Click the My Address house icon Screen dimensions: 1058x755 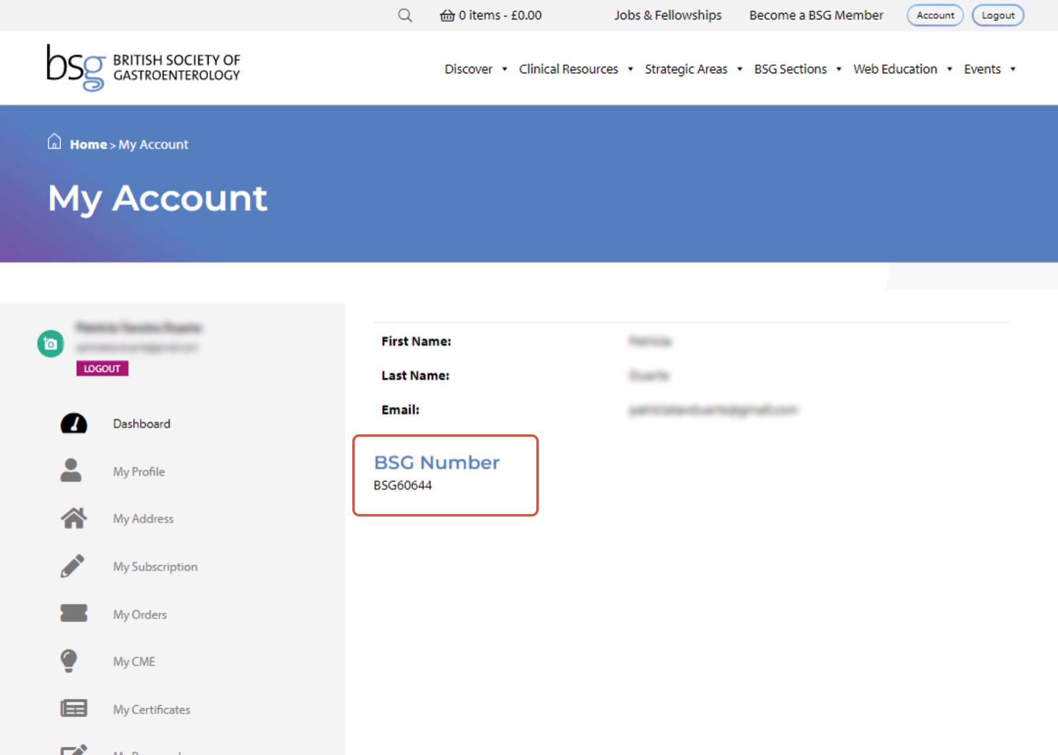point(73,518)
